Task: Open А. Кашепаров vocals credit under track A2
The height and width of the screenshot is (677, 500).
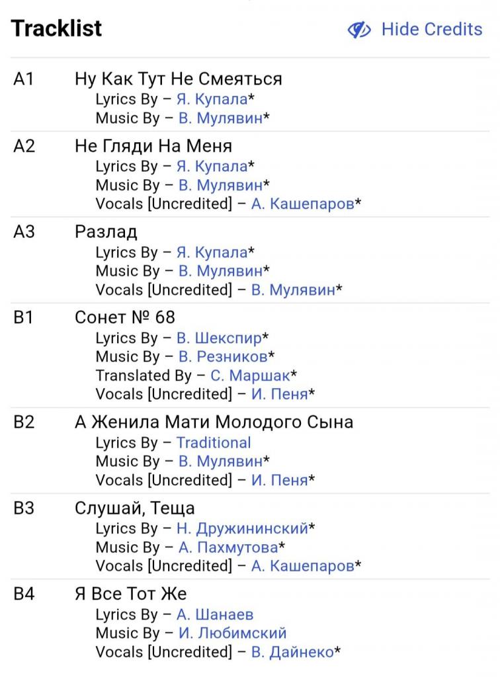Action: point(302,204)
